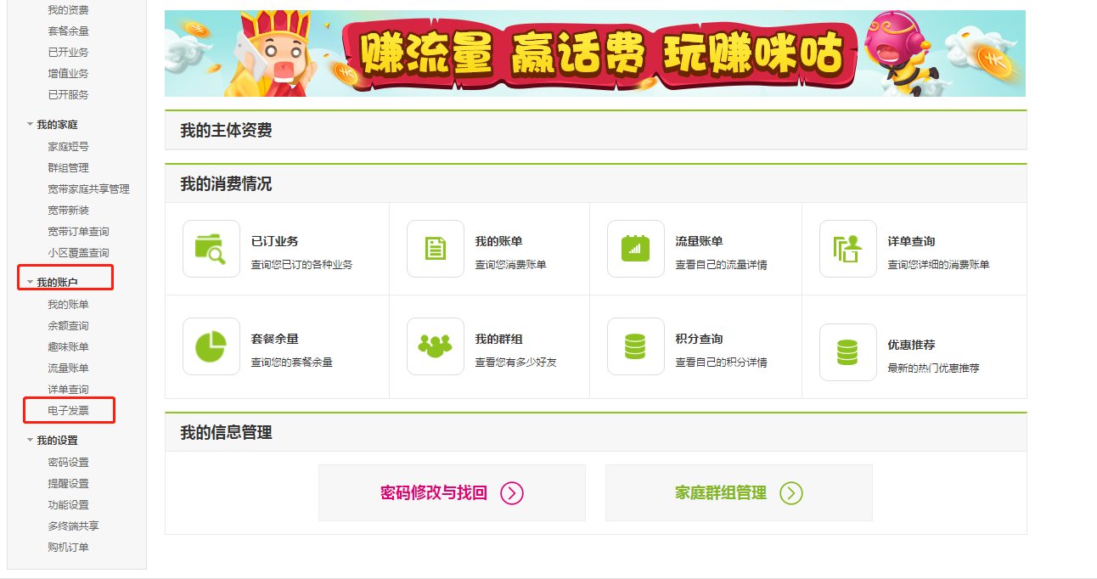The image size is (1097, 579).
Task: Click the 优惠推荐 recommendations icon
Action: 847,346
